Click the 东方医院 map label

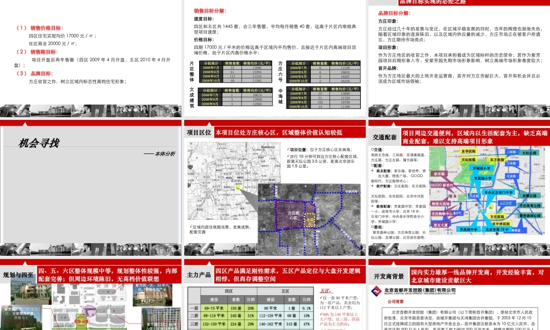click(497, 160)
